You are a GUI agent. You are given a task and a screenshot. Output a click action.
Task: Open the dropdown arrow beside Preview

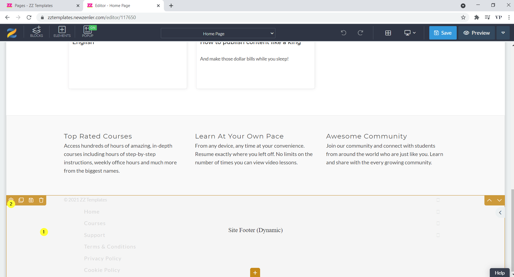pyautogui.click(x=503, y=33)
